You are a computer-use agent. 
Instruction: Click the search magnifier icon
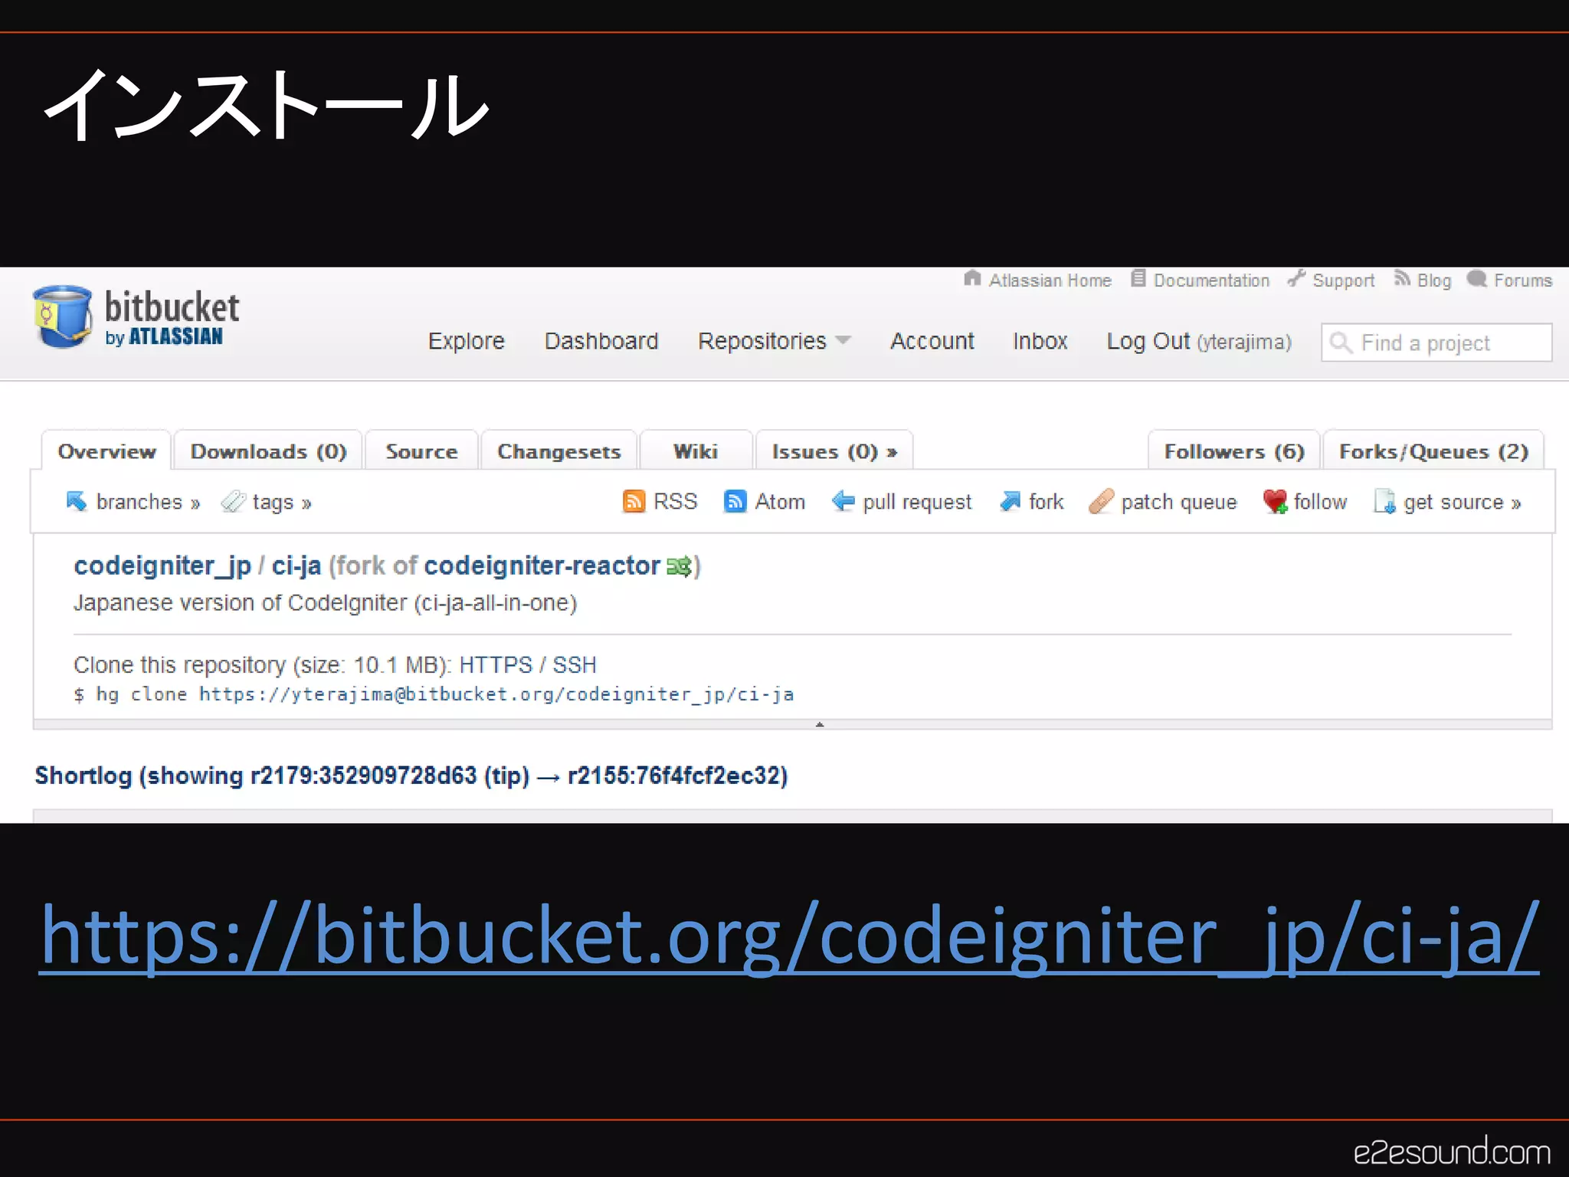point(1341,343)
